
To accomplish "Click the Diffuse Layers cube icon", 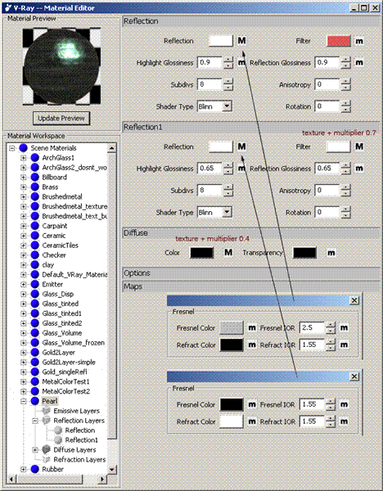I will click(47, 449).
